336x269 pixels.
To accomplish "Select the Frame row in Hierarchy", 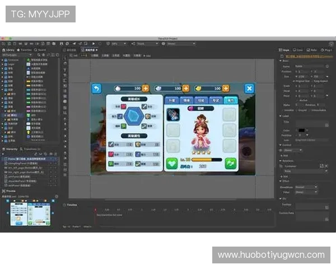I will point(30,159).
